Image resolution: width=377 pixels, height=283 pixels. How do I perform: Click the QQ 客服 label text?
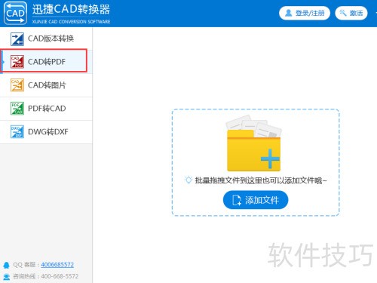click(x=24, y=265)
